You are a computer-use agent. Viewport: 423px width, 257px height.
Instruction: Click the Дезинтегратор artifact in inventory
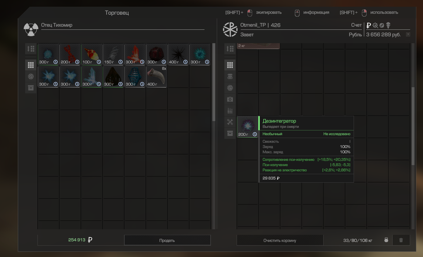[247, 126]
